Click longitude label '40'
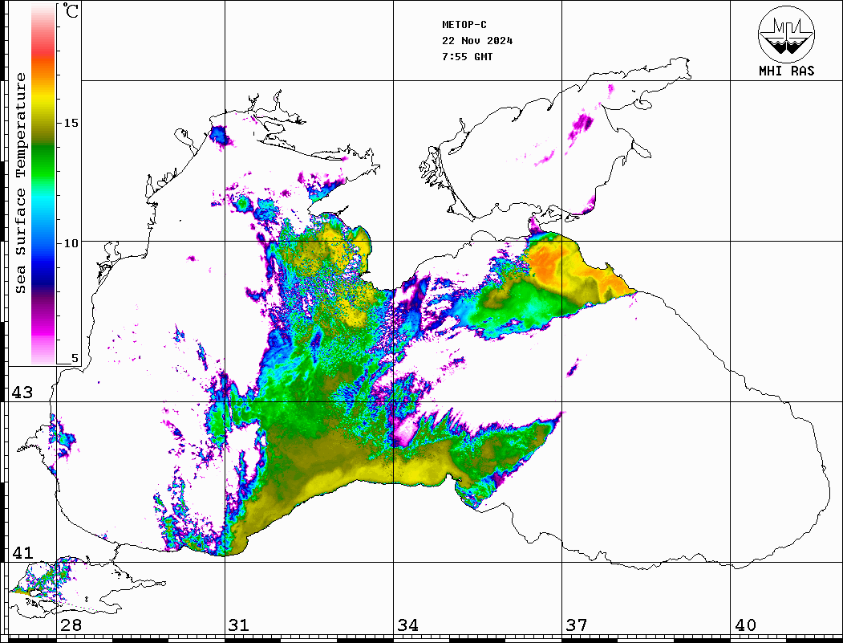This screenshot has width=843, height=643. pos(745,625)
